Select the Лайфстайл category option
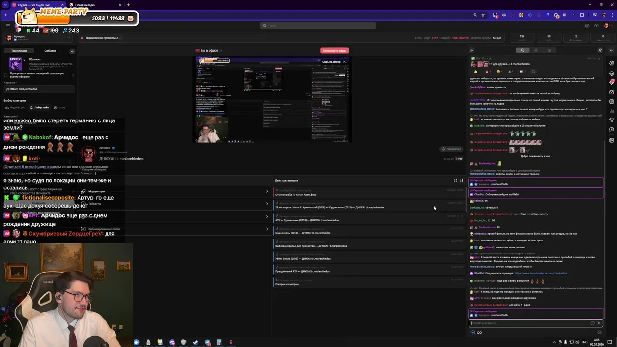Image resolution: width=617 pixels, height=347 pixels. (40, 107)
